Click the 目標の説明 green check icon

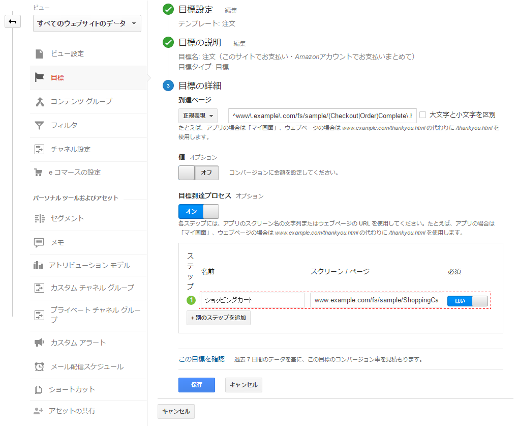168,42
